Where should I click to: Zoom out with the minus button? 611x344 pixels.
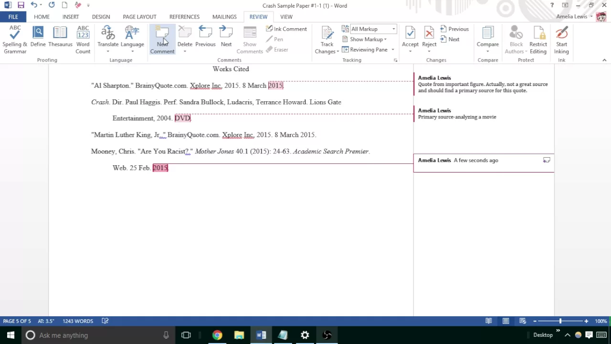535,321
